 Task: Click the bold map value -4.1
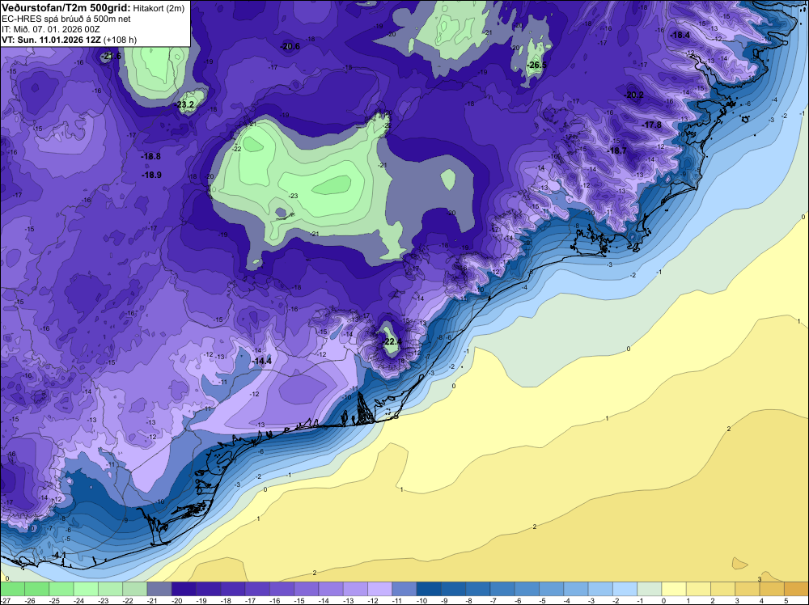(59, 555)
